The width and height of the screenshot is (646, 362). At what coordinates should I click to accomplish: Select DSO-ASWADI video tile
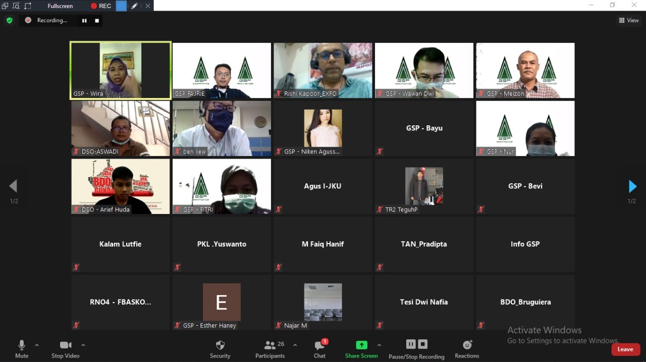pos(121,128)
